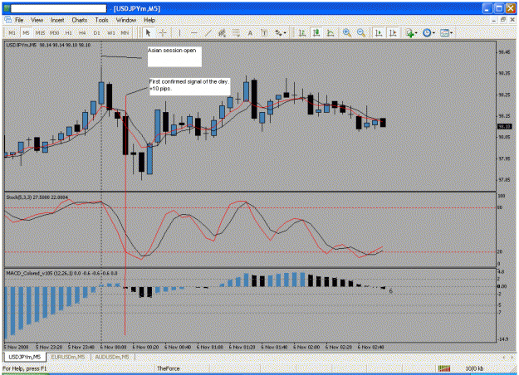Open the Insert menu
The image size is (519, 375).
[57, 20]
